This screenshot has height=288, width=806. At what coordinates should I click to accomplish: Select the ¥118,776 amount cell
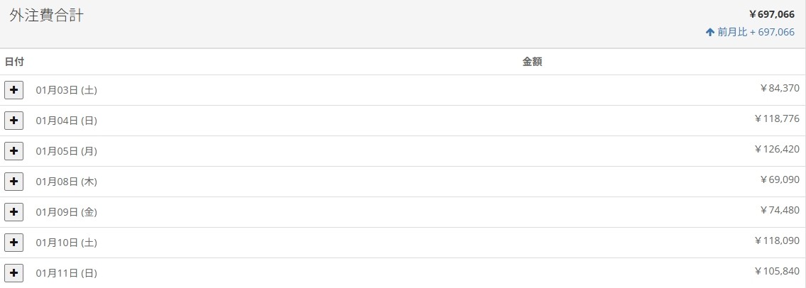[776, 119]
